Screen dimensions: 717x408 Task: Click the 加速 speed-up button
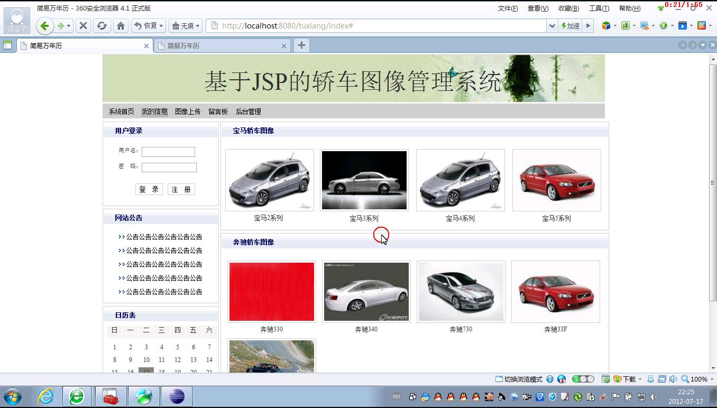pos(570,26)
